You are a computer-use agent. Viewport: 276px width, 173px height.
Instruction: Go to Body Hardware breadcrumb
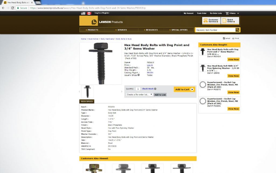coord(107,39)
